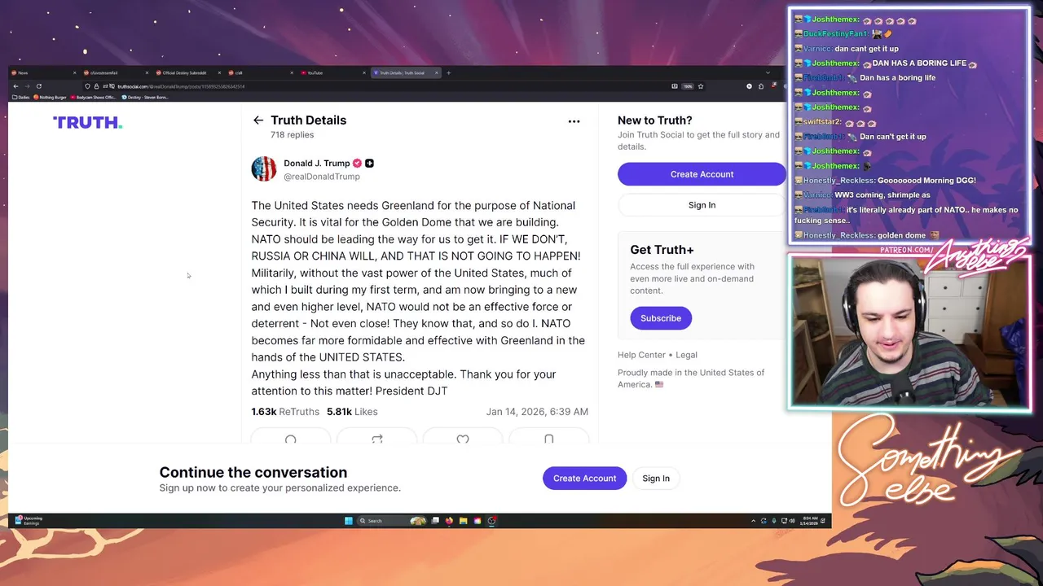Click the Donald J. Trump display name

pos(317,164)
